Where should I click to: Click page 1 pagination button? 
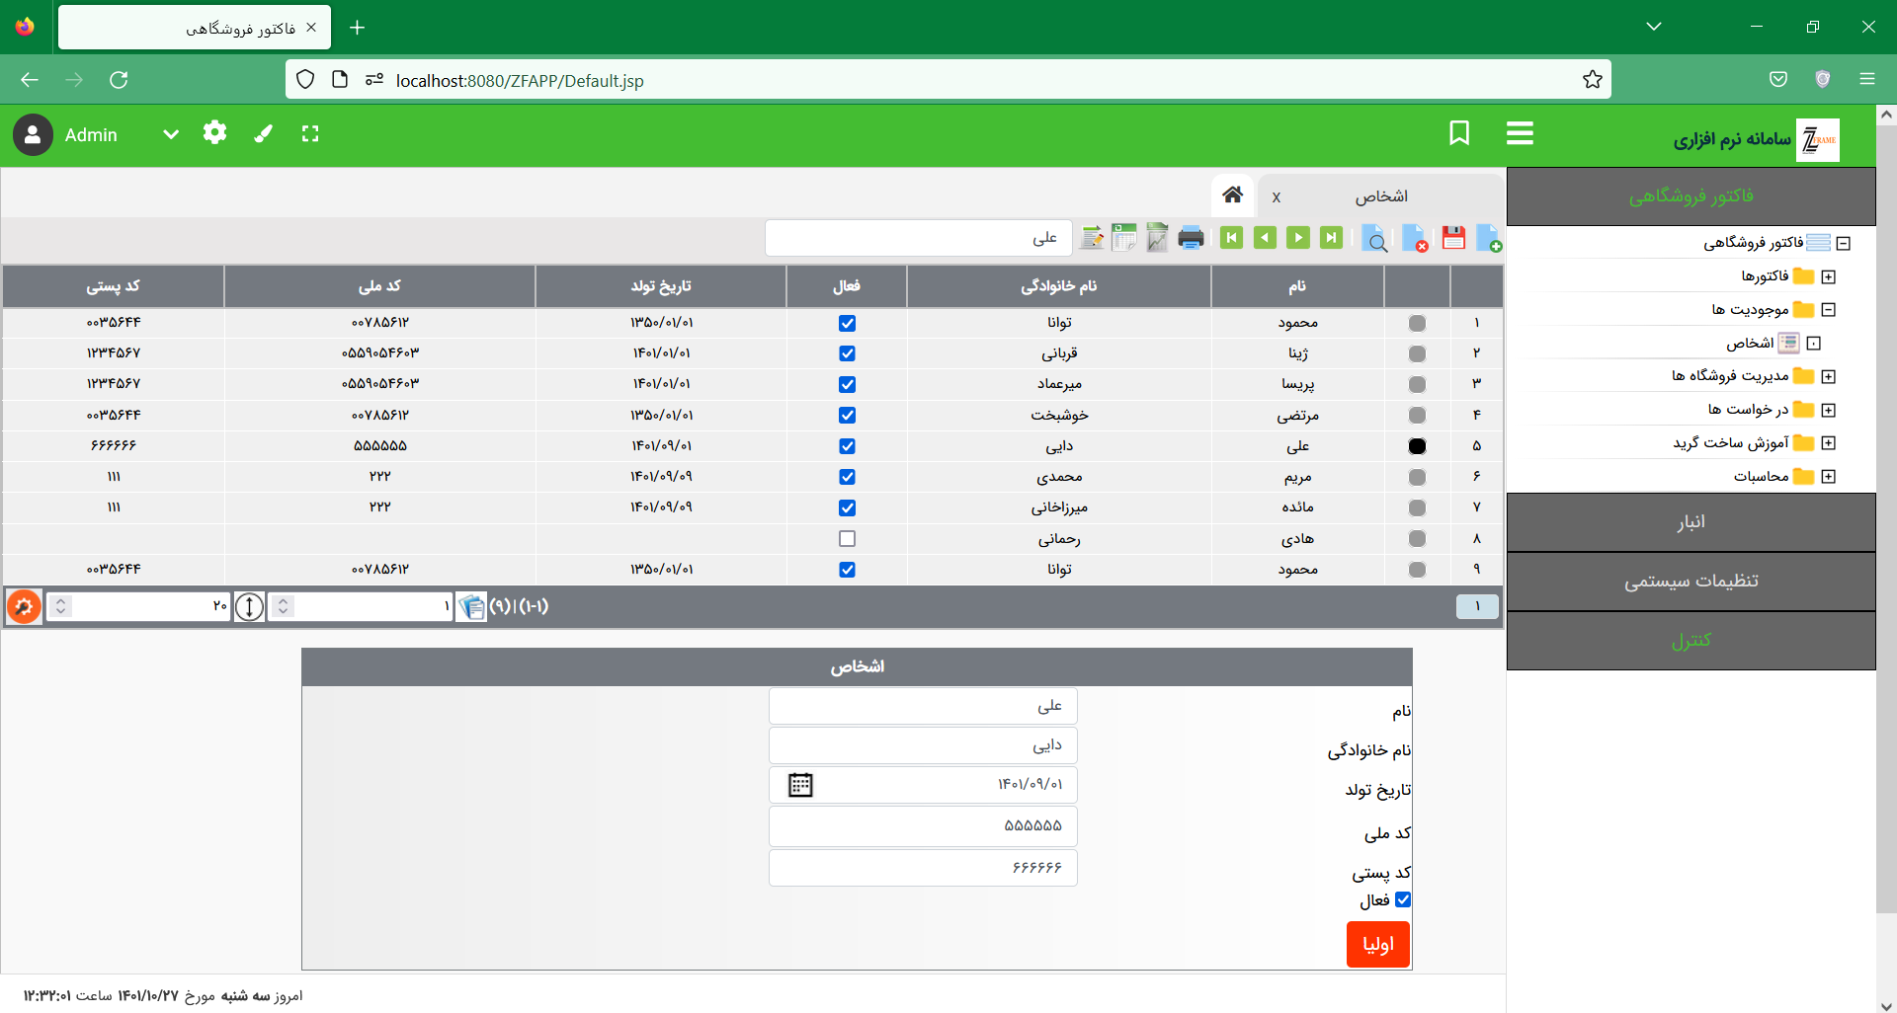1477,606
